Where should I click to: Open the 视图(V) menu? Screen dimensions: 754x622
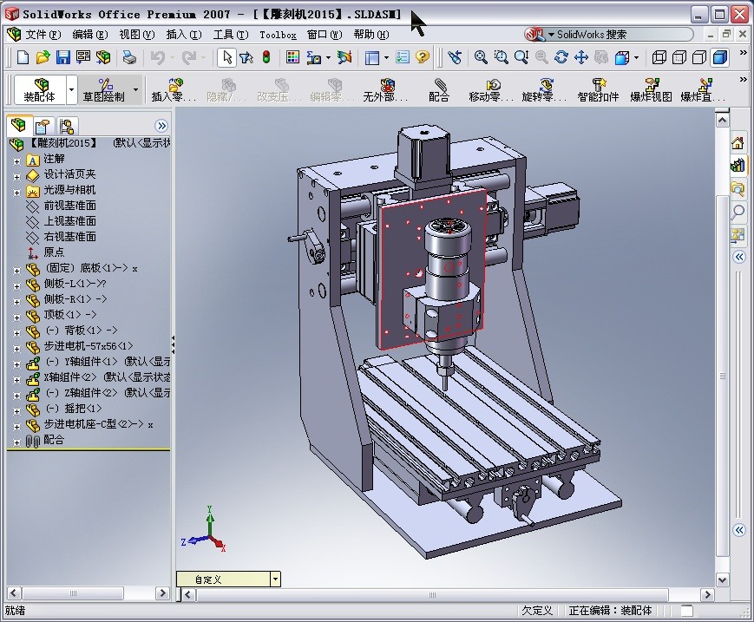tap(137, 35)
